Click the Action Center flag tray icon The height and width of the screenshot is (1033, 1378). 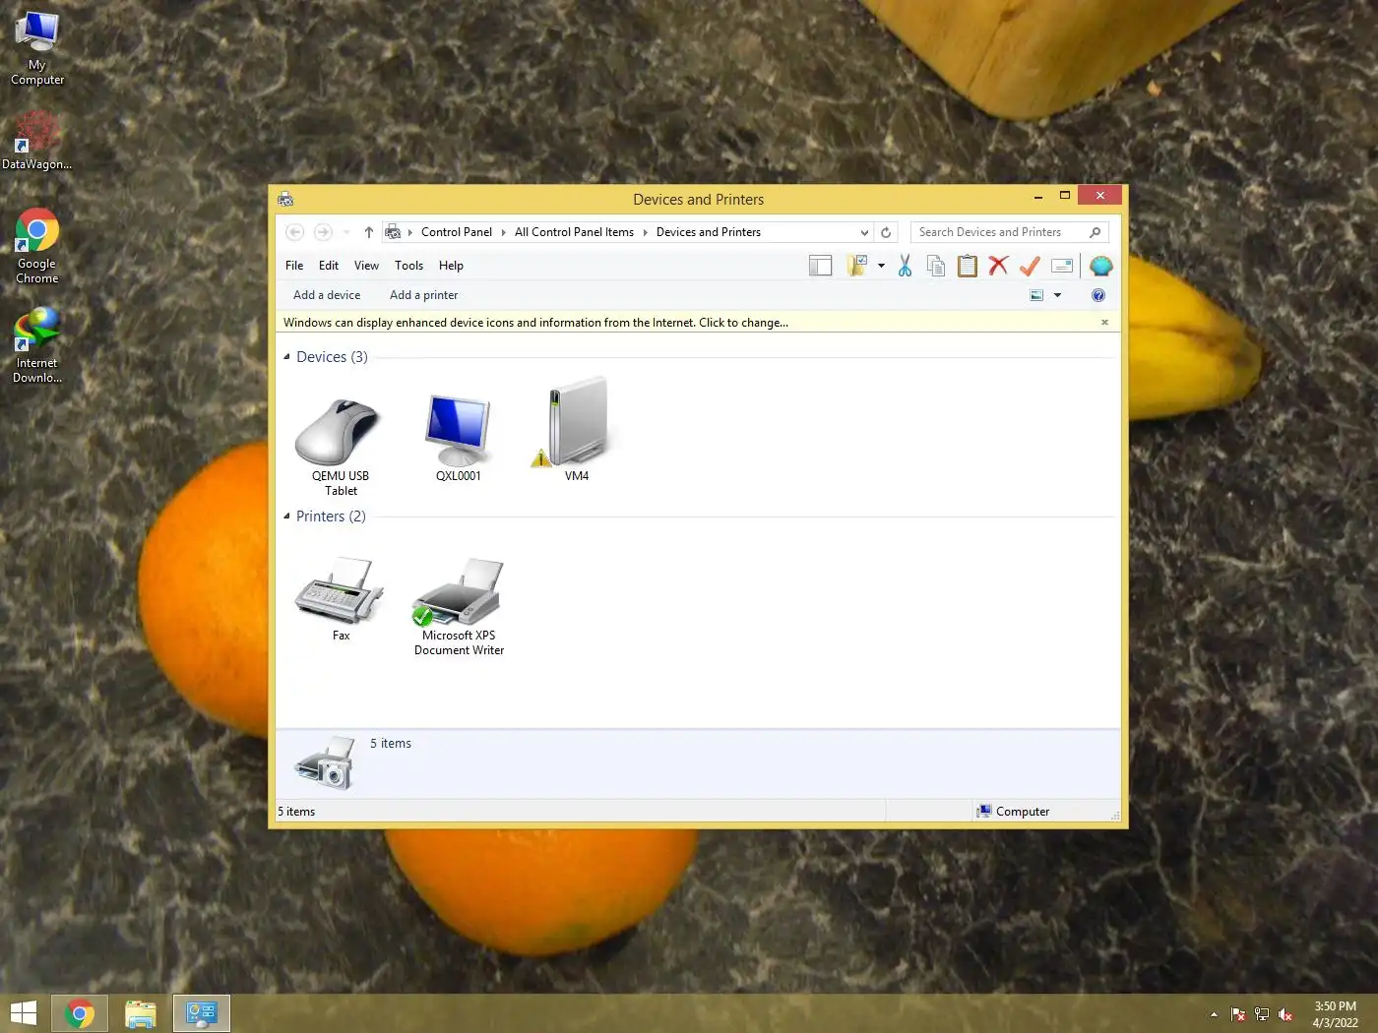click(1238, 1014)
